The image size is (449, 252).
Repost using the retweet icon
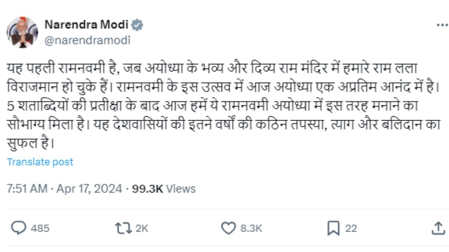pyautogui.click(x=124, y=227)
